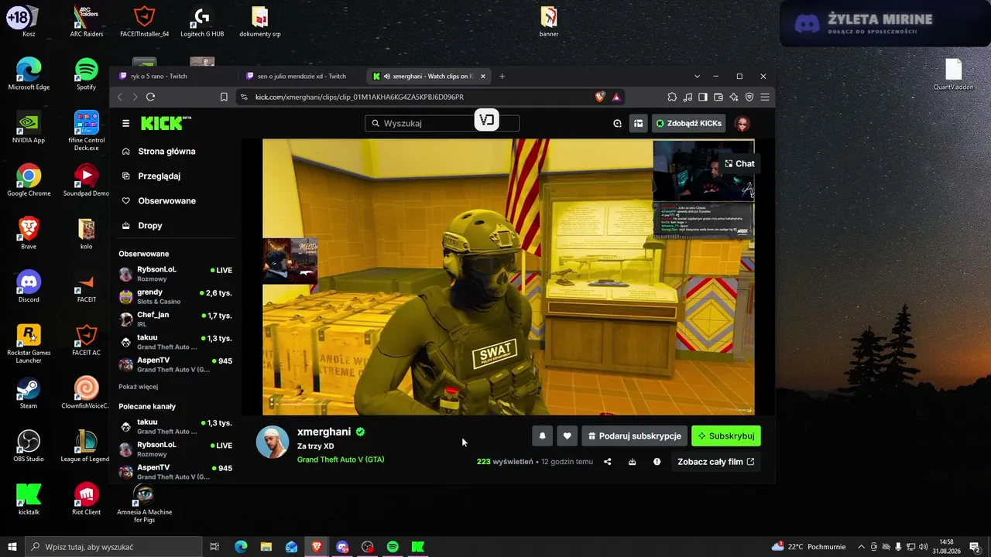Click the Grand Theft Auto V (GTA) category link
991x557 pixels.
(341, 460)
